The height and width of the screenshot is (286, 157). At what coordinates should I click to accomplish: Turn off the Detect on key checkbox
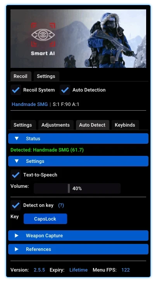[x=16, y=205]
